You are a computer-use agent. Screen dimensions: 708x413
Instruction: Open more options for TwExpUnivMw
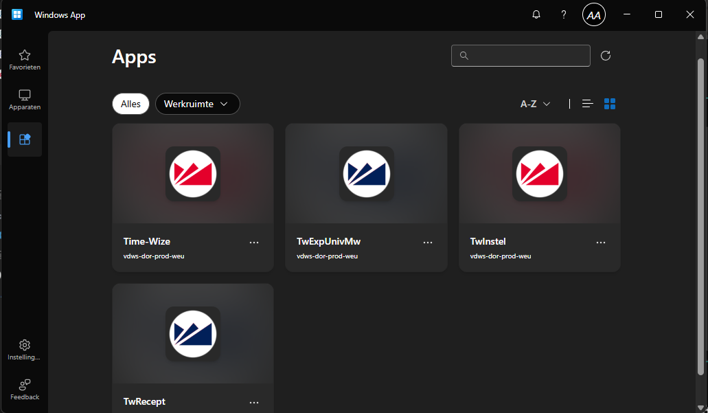[x=428, y=243]
